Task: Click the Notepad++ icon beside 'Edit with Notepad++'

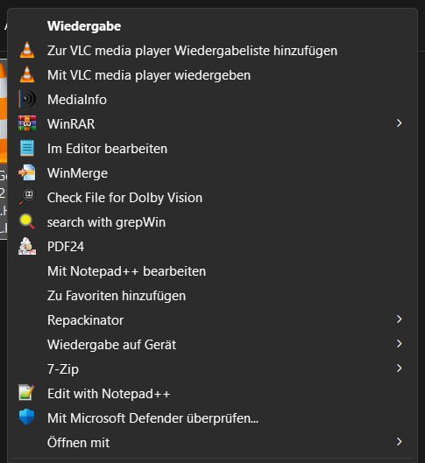Action: click(x=27, y=393)
